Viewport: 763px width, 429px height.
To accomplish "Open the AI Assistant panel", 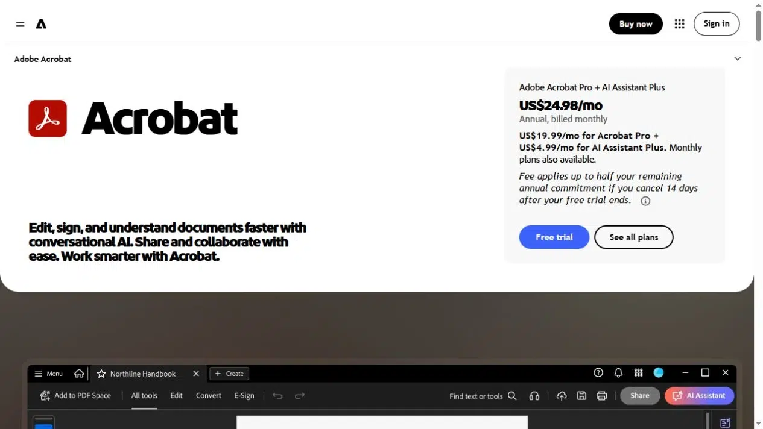I will point(699,396).
